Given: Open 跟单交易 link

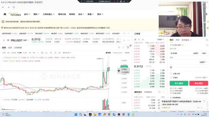Looking at the screenshot, I should point(62,14).
